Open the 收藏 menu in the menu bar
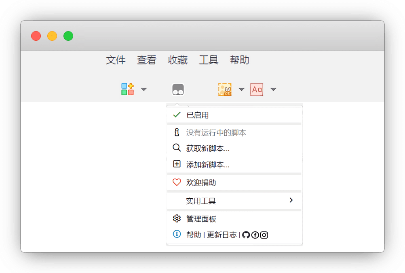405x273 pixels. [x=178, y=60]
